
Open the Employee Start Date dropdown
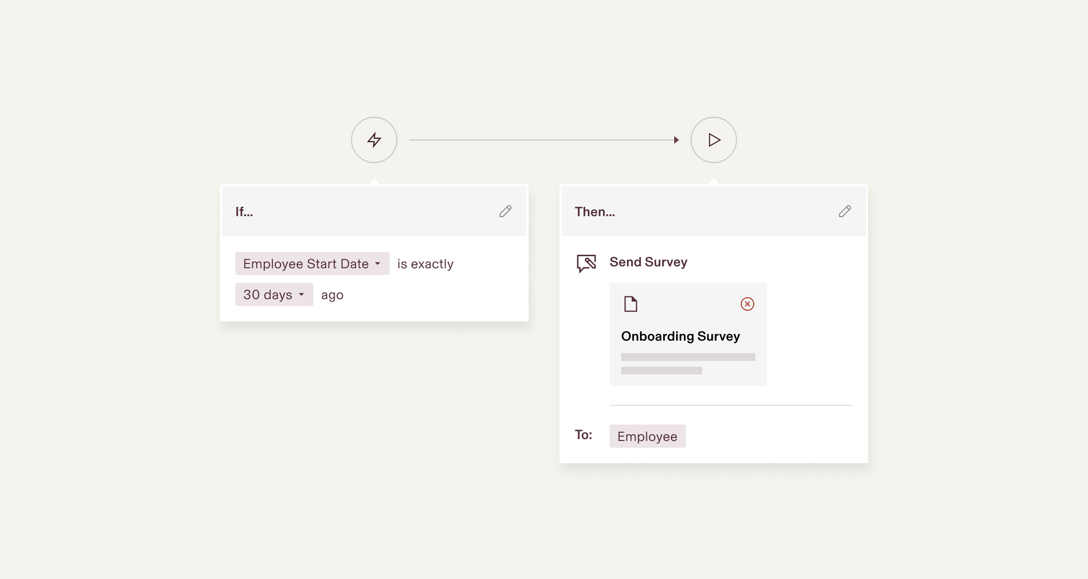(x=306, y=263)
